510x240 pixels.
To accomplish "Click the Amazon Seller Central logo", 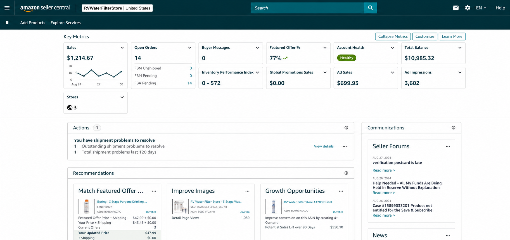I will point(45,8).
